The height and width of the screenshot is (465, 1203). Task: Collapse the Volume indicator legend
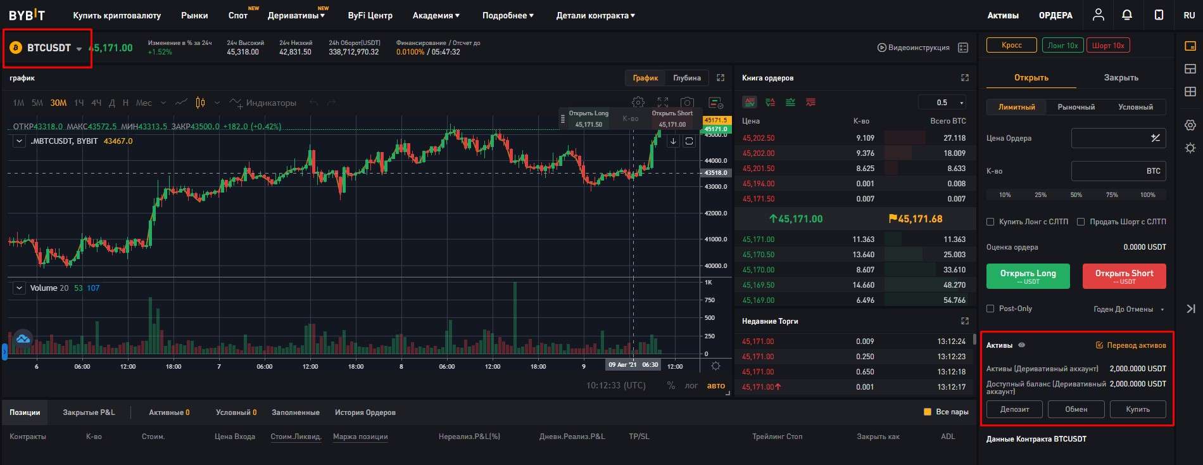pos(19,288)
